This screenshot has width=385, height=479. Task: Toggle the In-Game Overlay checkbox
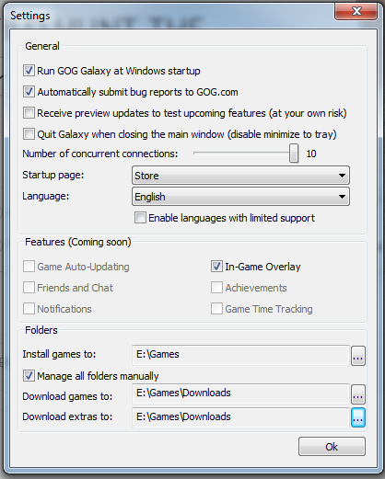[x=216, y=267]
